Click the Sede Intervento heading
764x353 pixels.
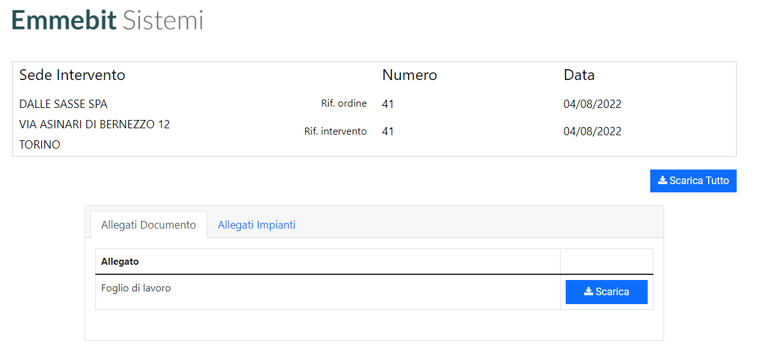click(72, 75)
